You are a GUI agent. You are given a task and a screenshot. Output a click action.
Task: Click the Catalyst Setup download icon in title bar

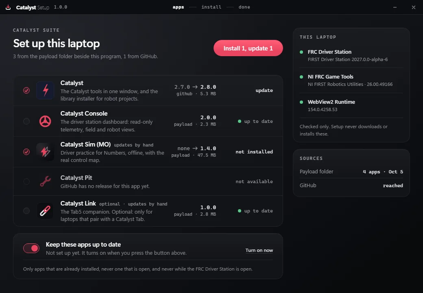pos(8,7)
